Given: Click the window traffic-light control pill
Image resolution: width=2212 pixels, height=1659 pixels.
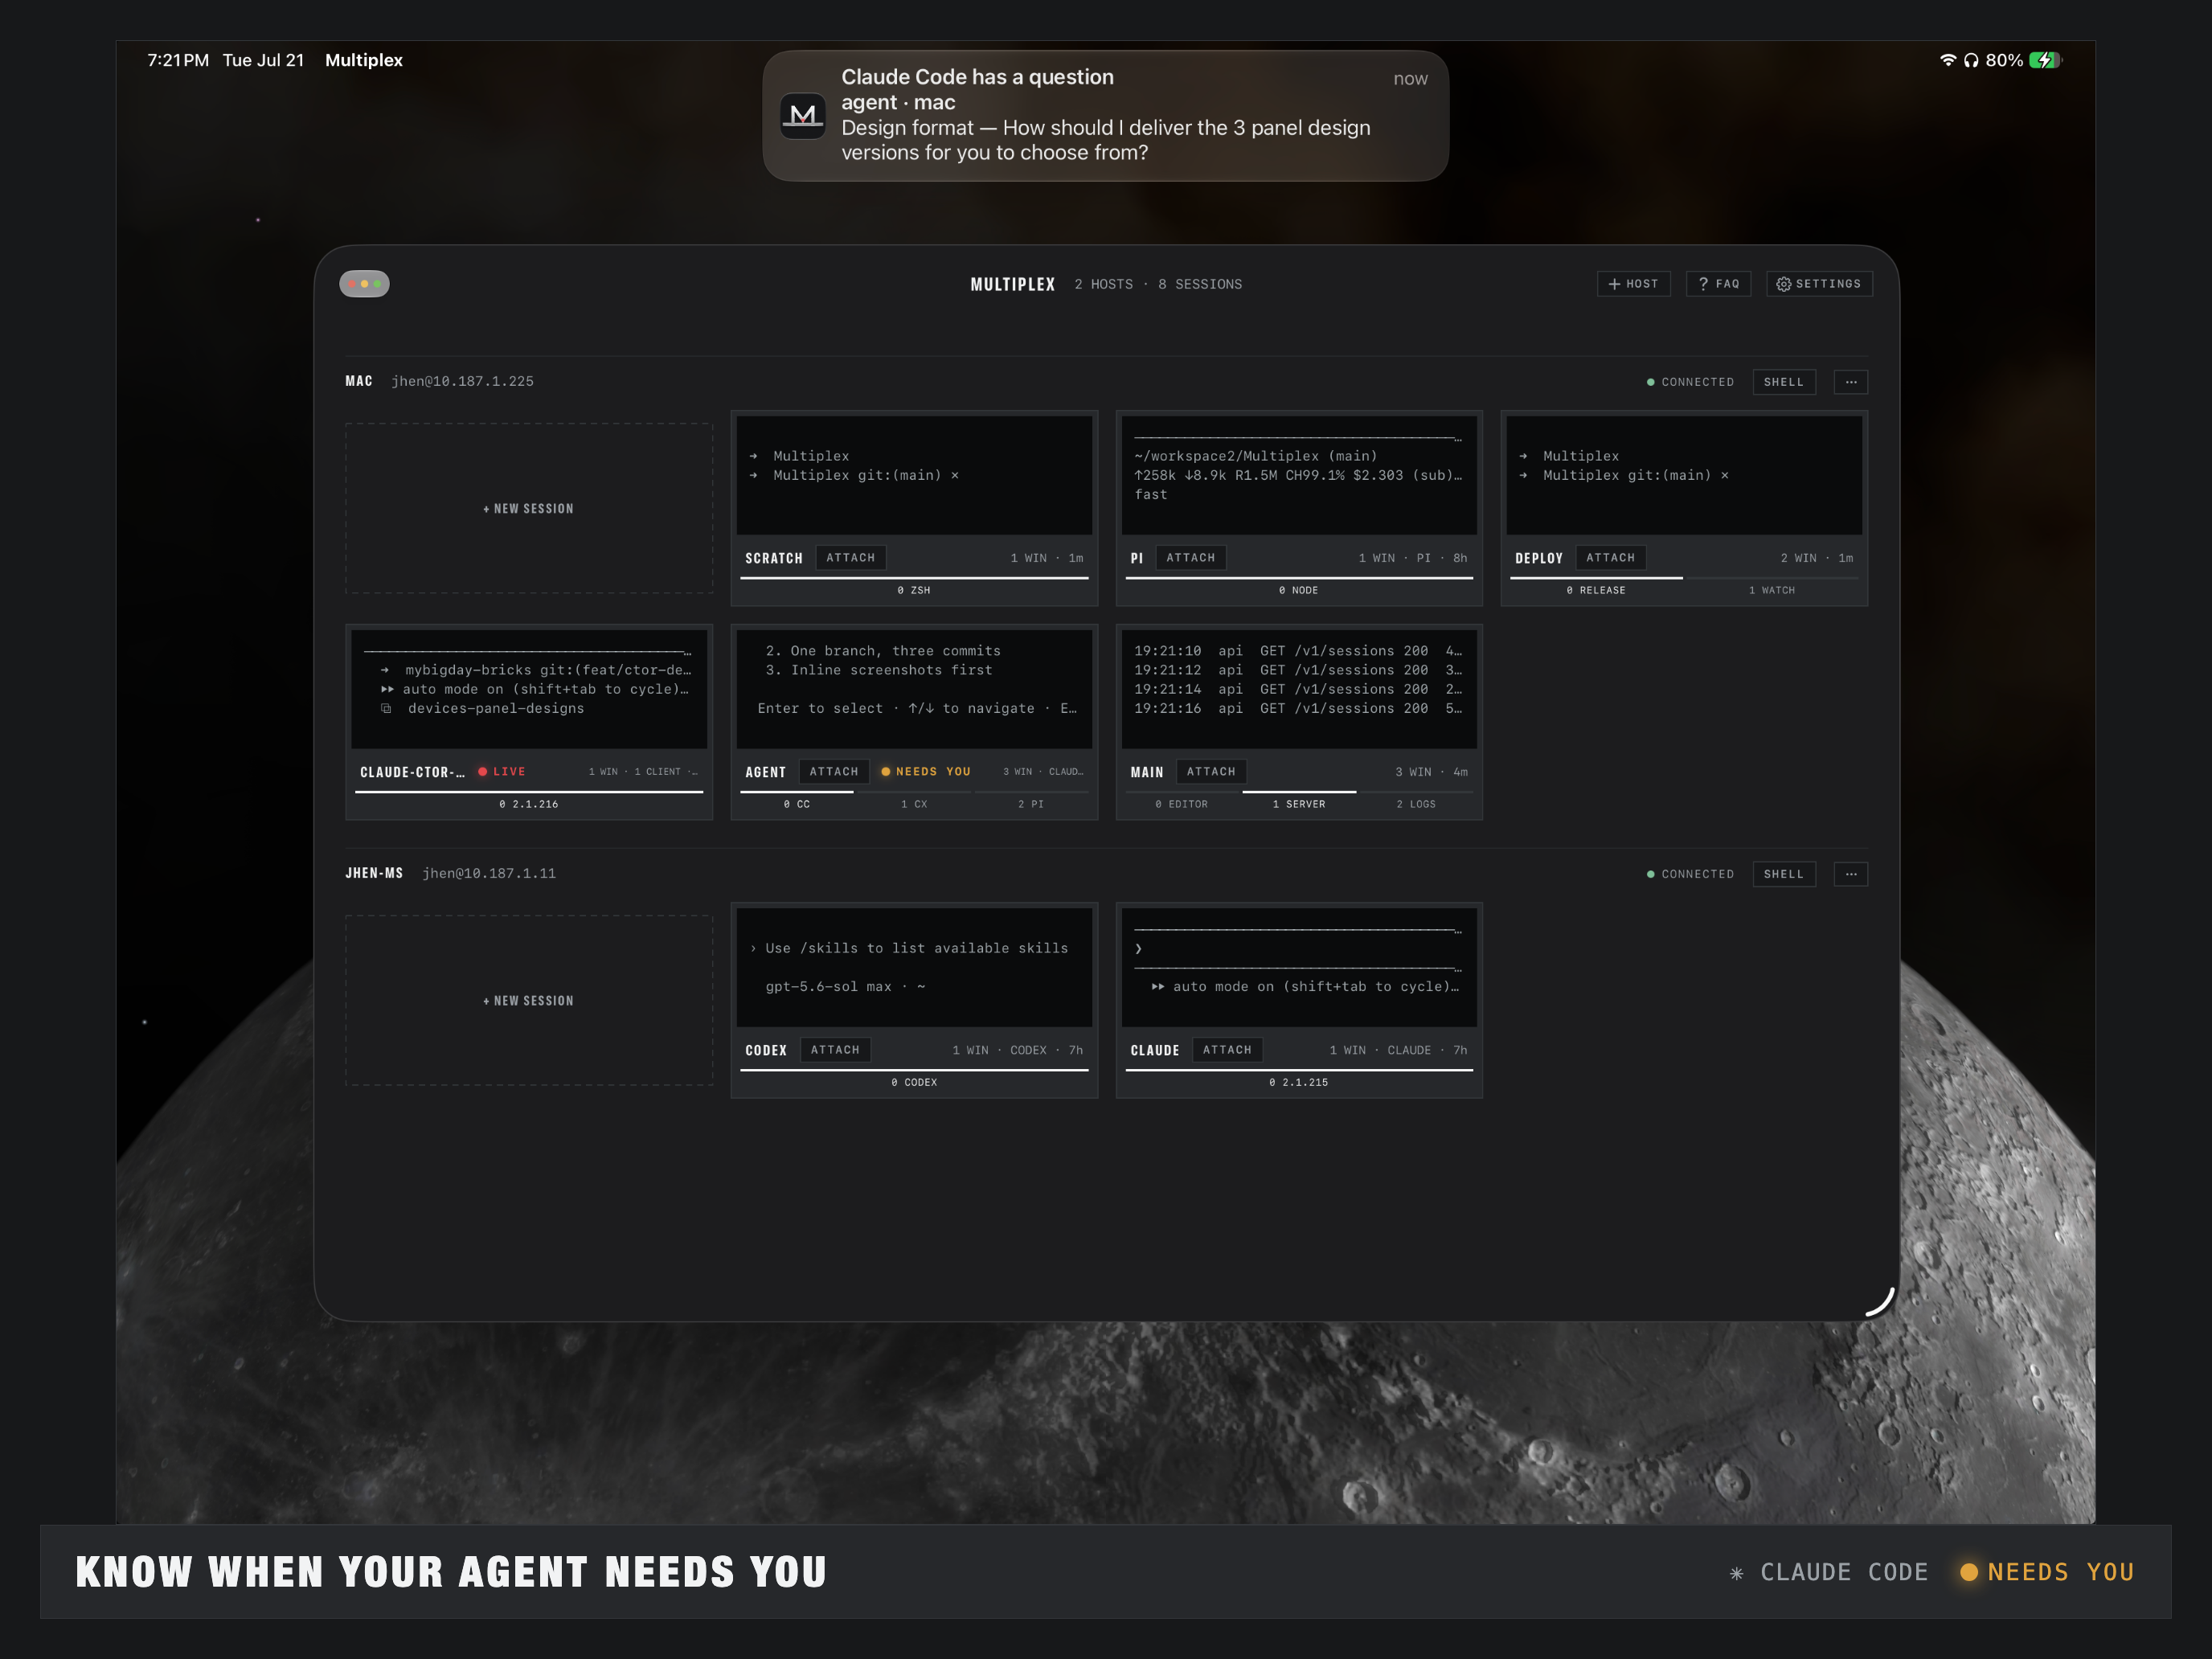Looking at the screenshot, I should tap(364, 284).
